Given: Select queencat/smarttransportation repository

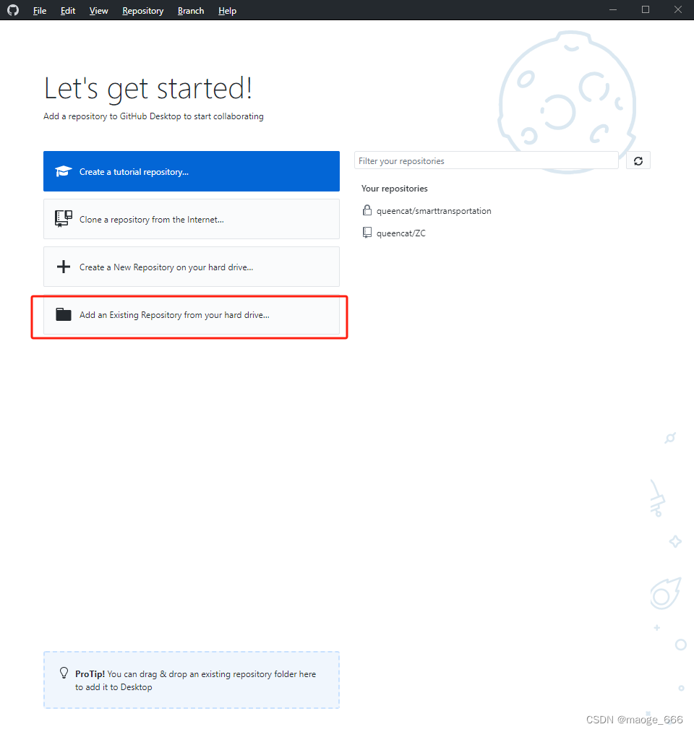Looking at the screenshot, I should pos(502,210).
